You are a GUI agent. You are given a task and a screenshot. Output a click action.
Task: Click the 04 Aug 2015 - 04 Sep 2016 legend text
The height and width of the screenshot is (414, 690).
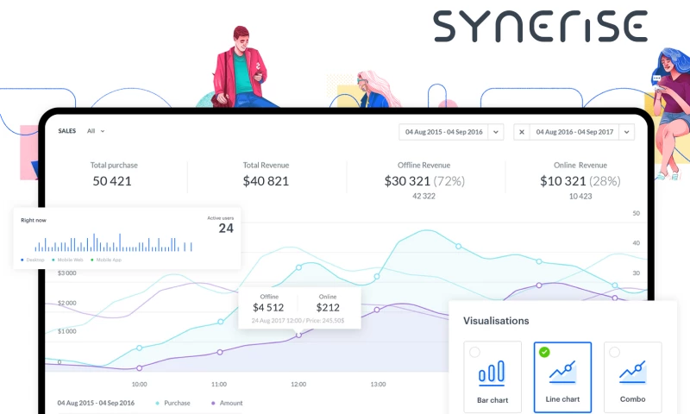[96, 403]
